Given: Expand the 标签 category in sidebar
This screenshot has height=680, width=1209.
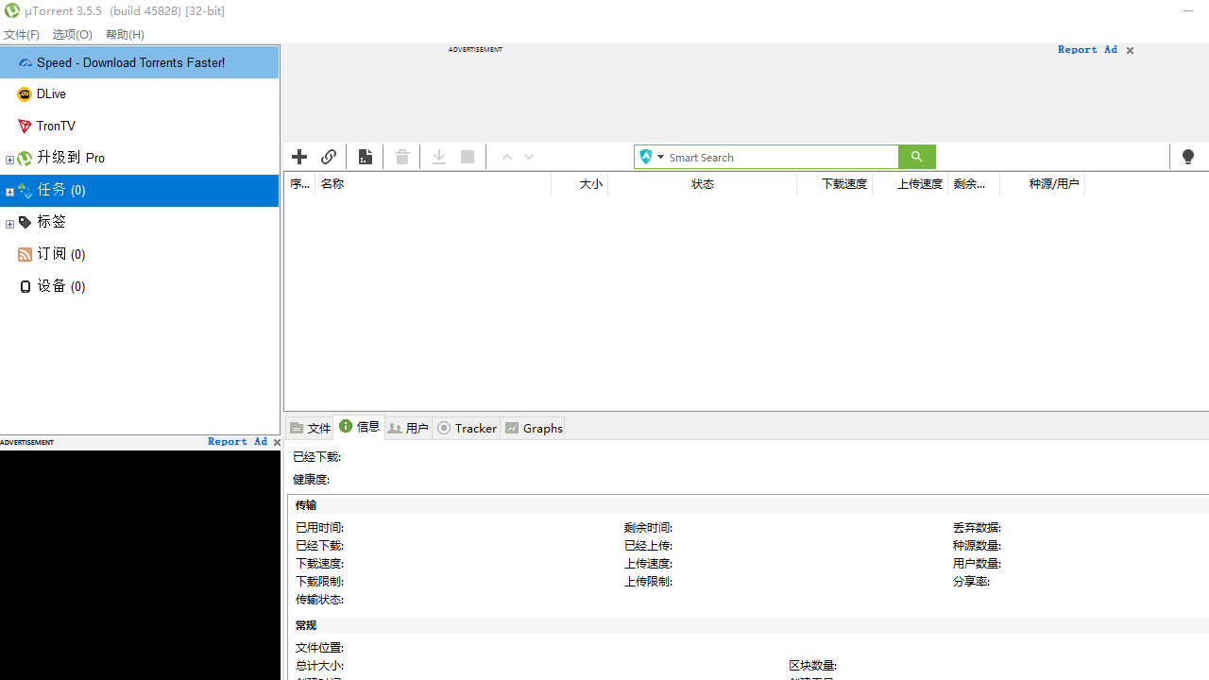Looking at the screenshot, I should [9, 224].
